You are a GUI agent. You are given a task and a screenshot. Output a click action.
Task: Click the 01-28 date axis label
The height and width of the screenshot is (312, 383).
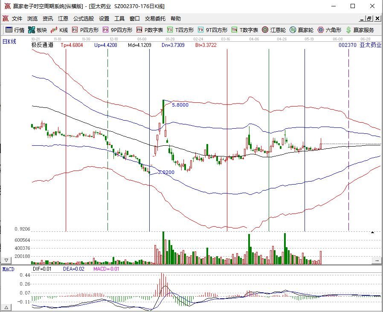(170, 39)
